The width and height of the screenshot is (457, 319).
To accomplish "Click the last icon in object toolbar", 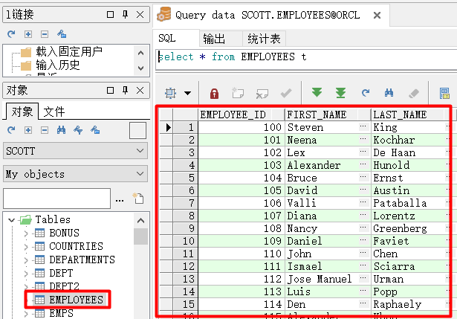I will [95, 130].
